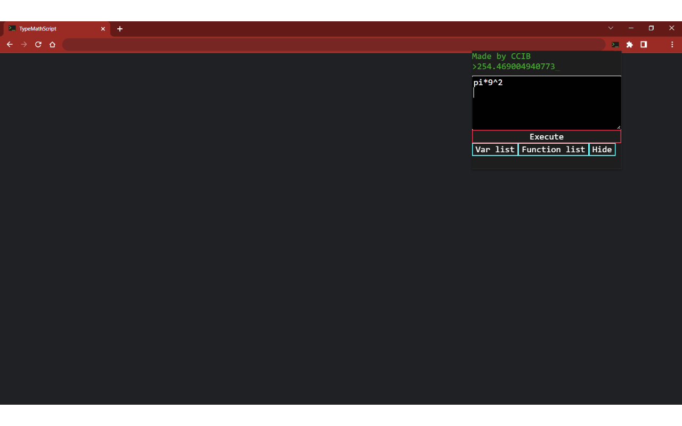The width and height of the screenshot is (682, 426).
Task: Open a new tab with plus button
Action: click(x=120, y=29)
